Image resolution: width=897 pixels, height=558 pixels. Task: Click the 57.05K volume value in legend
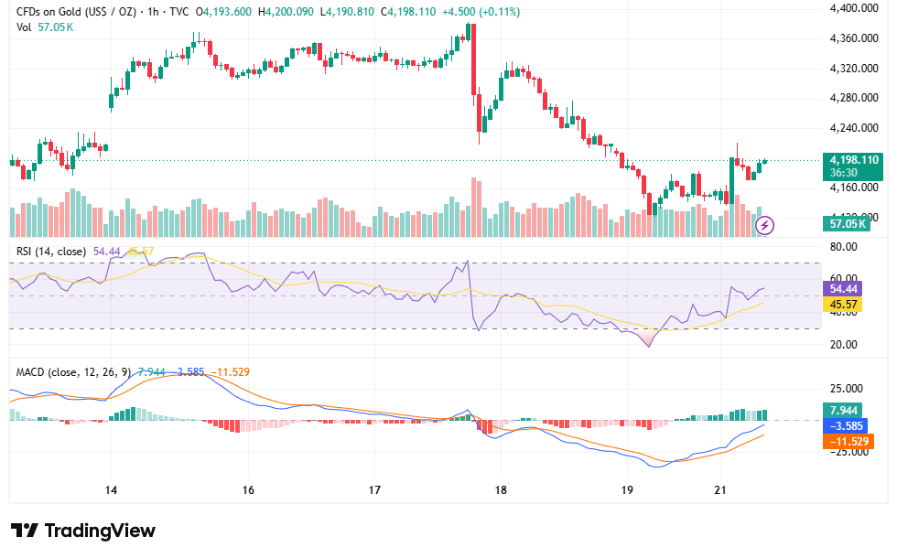[56, 27]
